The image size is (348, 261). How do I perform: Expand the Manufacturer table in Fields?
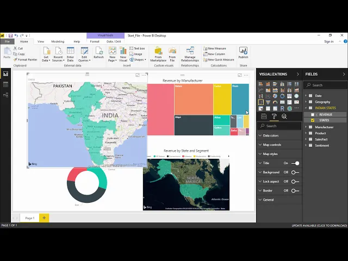[306, 127]
